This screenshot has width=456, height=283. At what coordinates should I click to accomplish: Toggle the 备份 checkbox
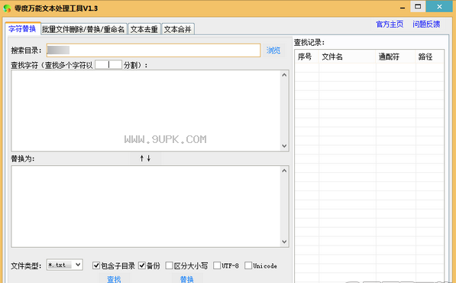(x=142, y=265)
